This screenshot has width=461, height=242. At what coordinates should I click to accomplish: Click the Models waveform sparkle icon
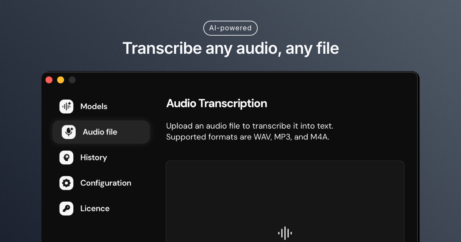(x=66, y=106)
